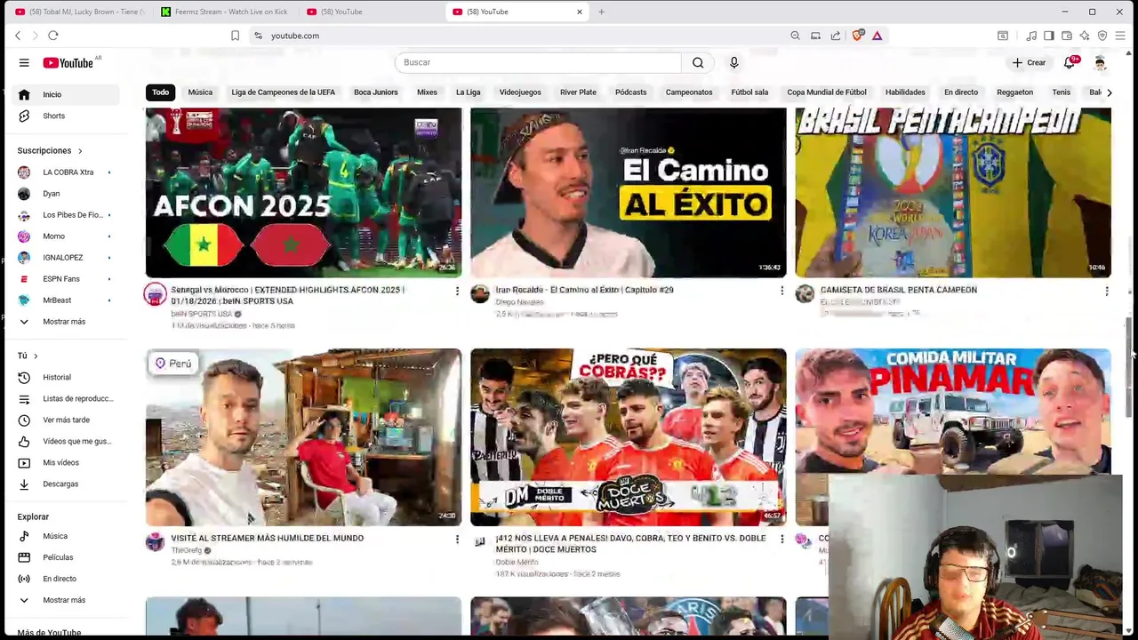Open new browser tab with plus
The height and width of the screenshot is (640, 1138).
tap(601, 12)
